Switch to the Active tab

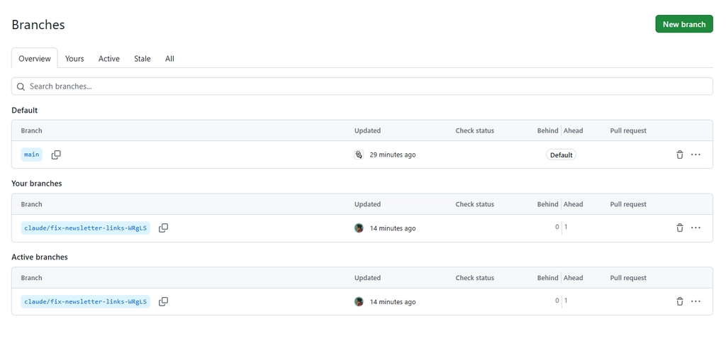pyautogui.click(x=108, y=58)
